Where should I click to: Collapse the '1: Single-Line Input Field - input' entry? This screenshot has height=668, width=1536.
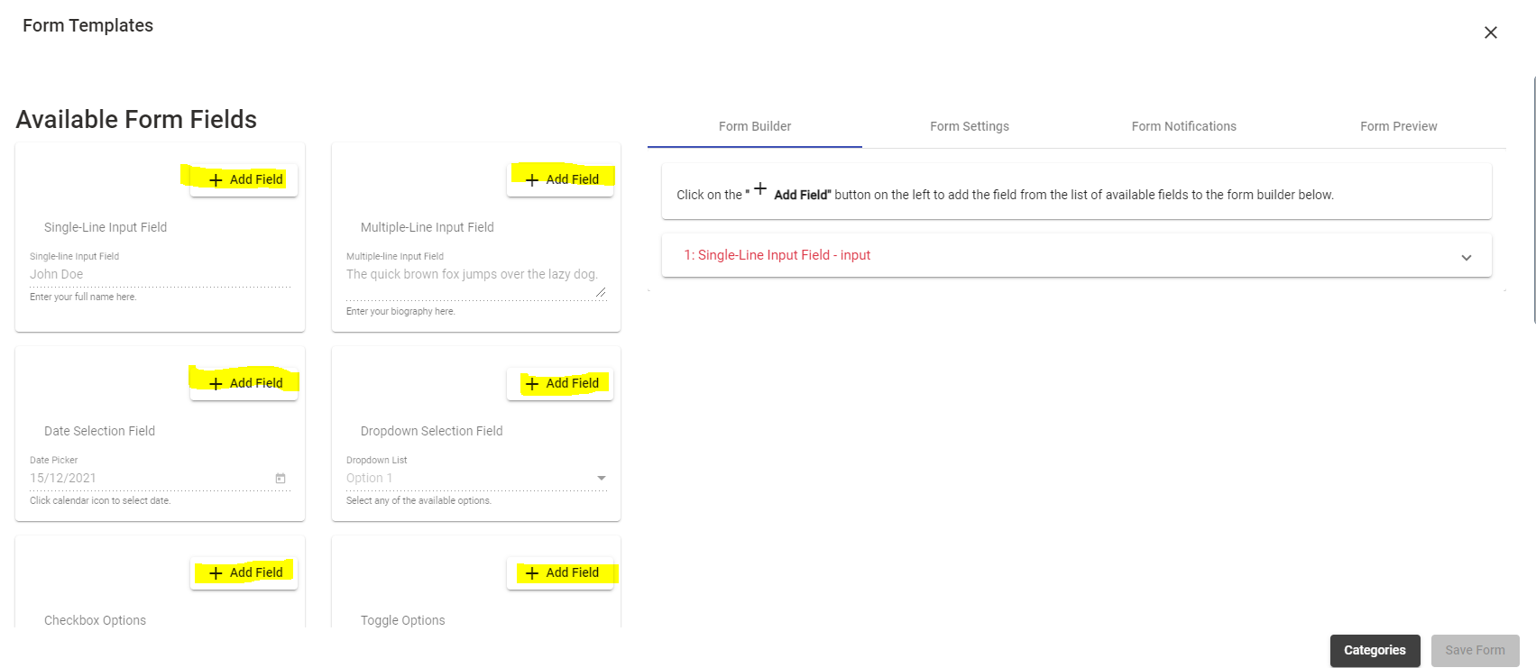1466,256
